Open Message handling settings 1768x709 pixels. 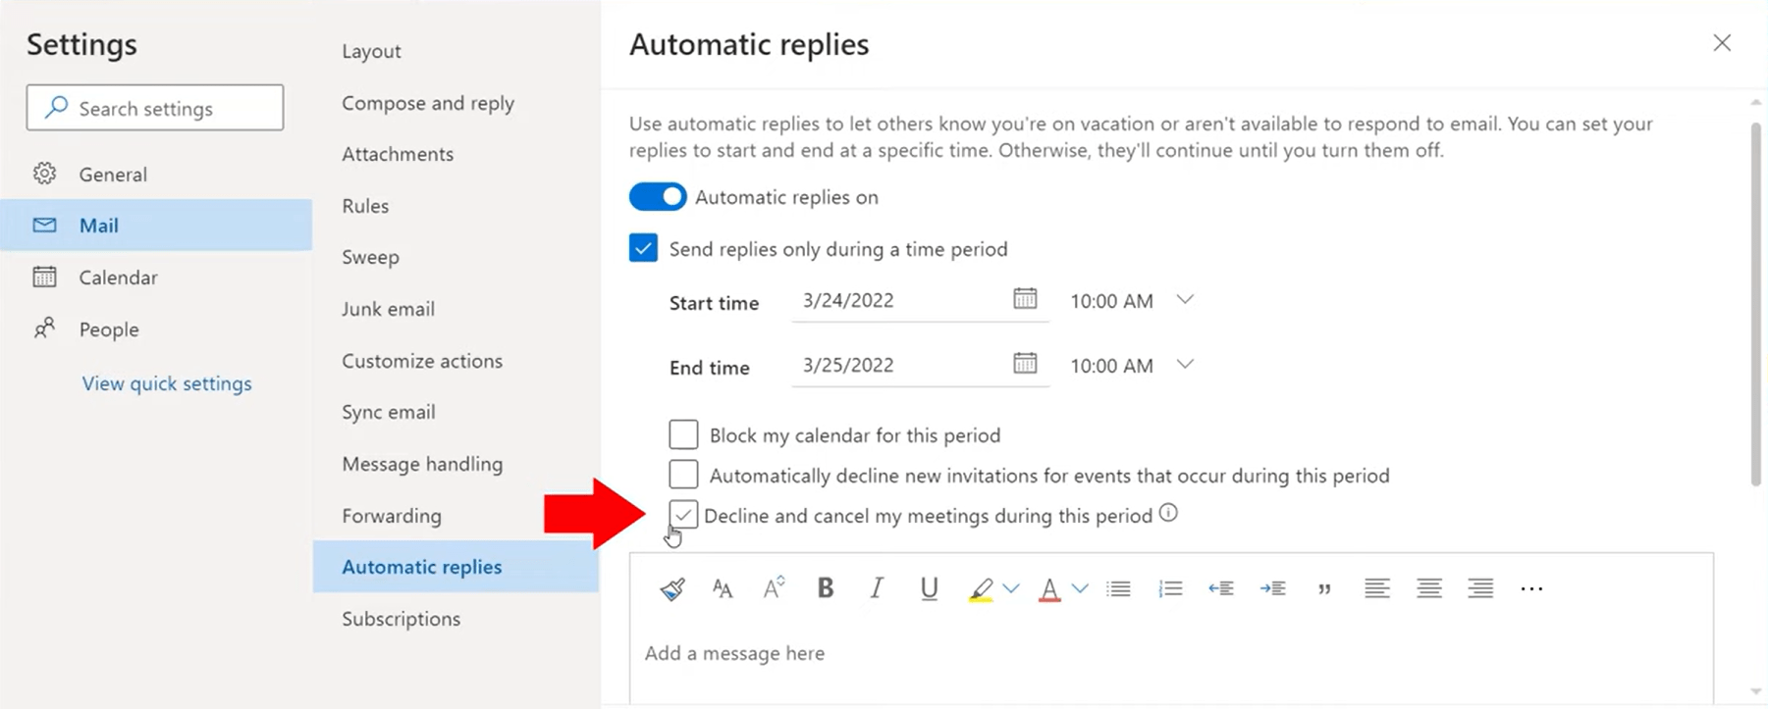[422, 464]
